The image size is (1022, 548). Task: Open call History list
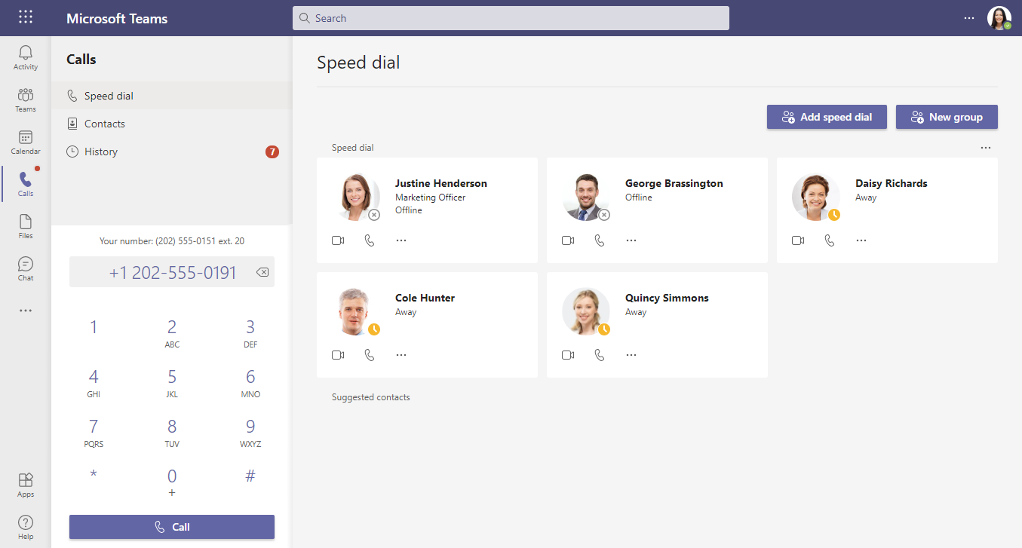(x=101, y=152)
